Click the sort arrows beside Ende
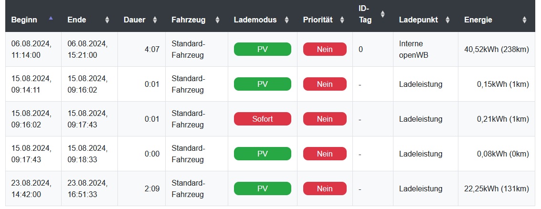541x209 pixels. [x=107, y=20]
